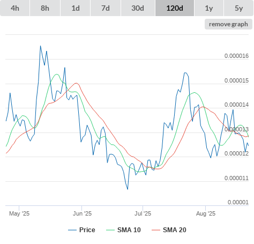Choose the 1d time range tab
The height and width of the screenshot is (244, 254).
76,8
